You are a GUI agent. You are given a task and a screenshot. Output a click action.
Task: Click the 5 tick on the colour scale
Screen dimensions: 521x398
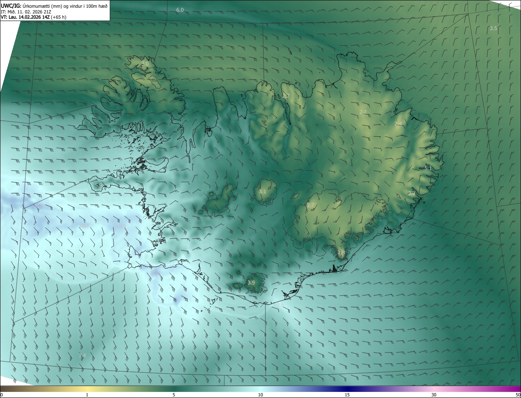click(174, 395)
